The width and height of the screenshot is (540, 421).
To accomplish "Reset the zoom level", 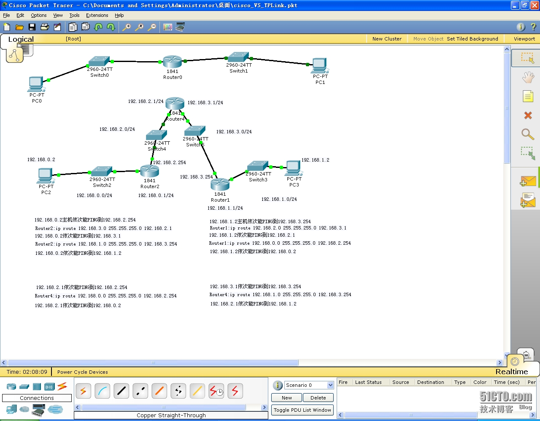I will click(139, 27).
